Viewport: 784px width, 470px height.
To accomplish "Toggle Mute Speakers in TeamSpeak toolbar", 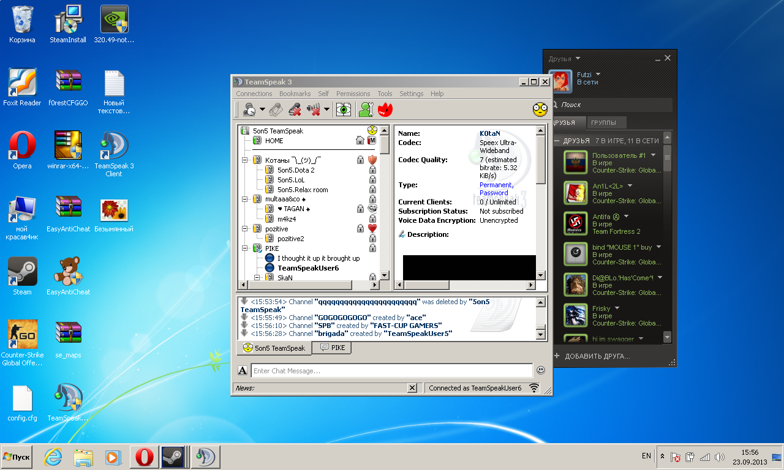I will [x=314, y=110].
